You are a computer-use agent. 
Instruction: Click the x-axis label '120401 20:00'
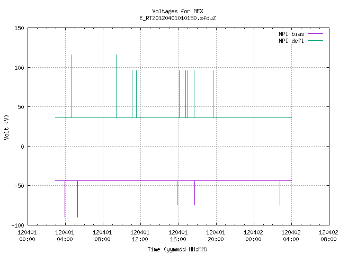click(216, 236)
